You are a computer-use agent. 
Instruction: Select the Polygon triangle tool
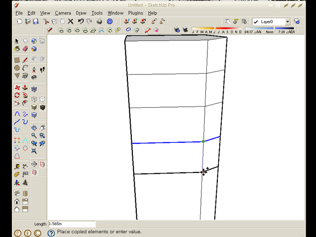pyautogui.click(x=17, y=76)
